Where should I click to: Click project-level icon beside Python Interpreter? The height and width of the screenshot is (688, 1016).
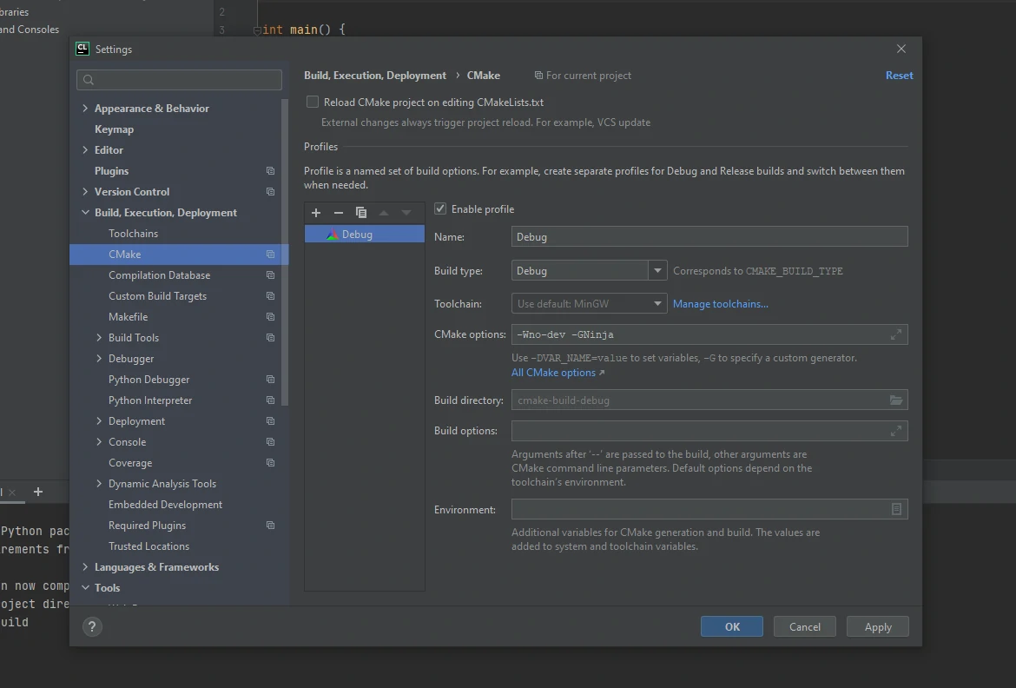point(270,400)
